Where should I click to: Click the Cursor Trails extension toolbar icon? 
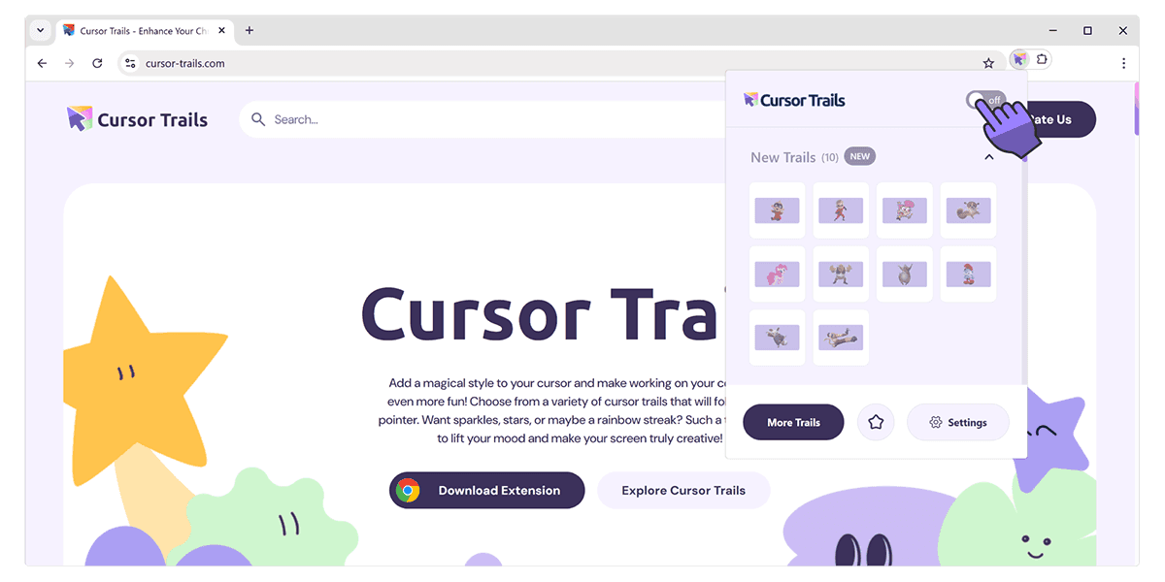coord(1018,59)
